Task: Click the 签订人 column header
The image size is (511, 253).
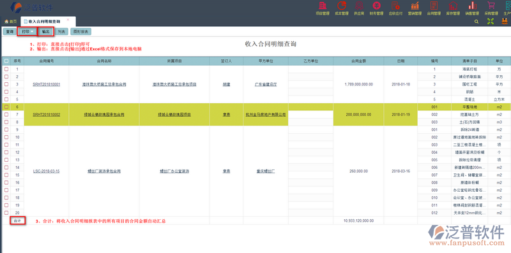Action: (226, 61)
